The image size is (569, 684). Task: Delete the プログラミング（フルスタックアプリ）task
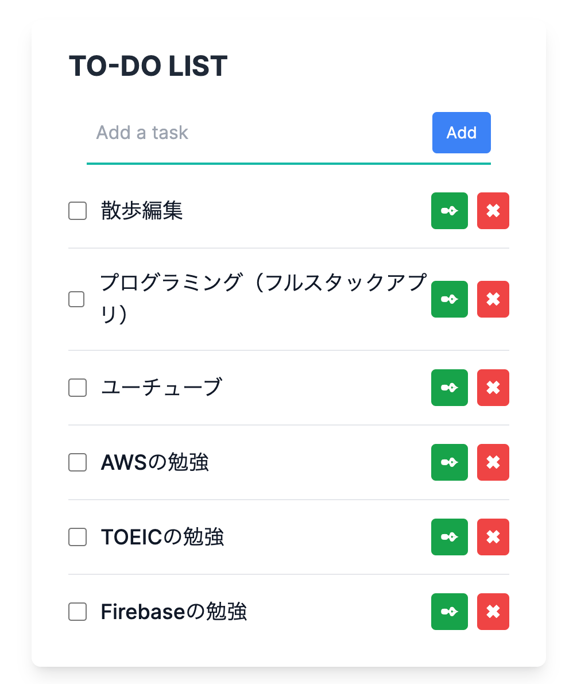493,299
